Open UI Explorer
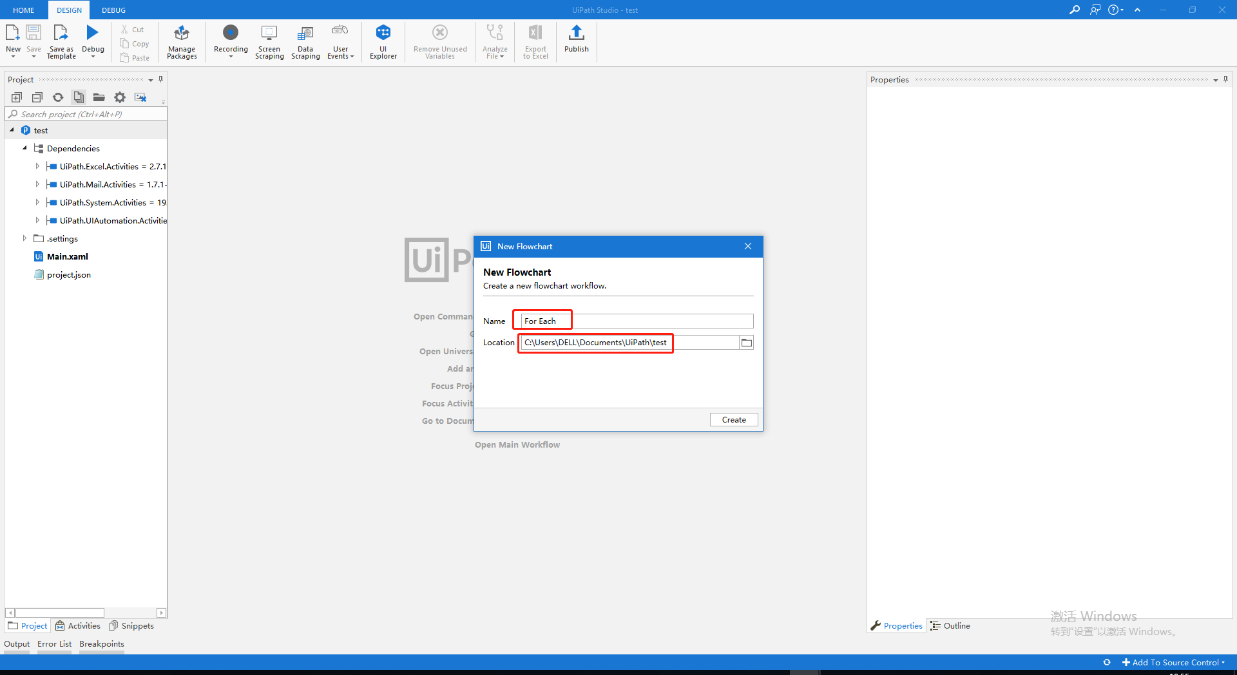This screenshot has width=1237, height=675. pyautogui.click(x=383, y=41)
